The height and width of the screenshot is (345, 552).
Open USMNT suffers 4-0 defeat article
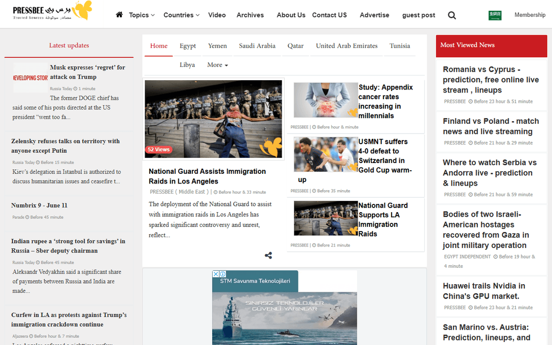(x=385, y=155)
